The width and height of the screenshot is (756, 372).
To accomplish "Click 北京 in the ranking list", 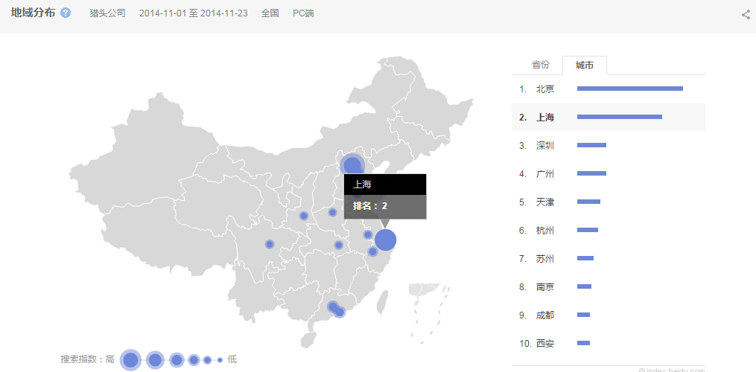I will click(x=545, y=89).
